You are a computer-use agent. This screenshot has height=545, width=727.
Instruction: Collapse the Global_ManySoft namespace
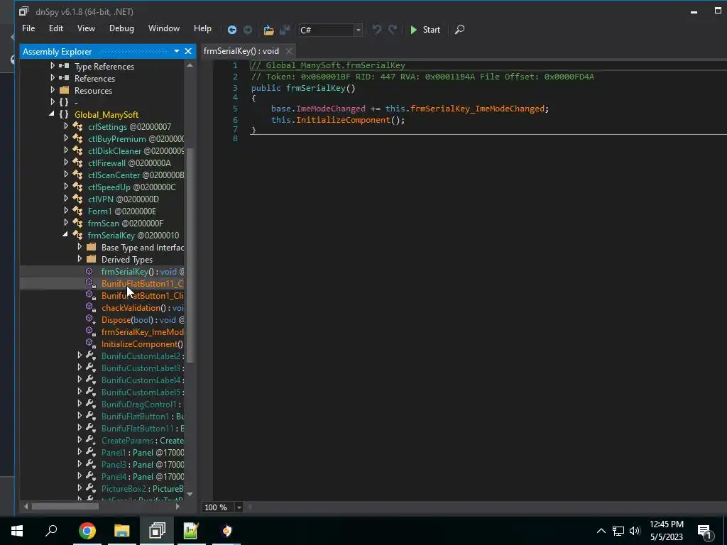(52, 114)
